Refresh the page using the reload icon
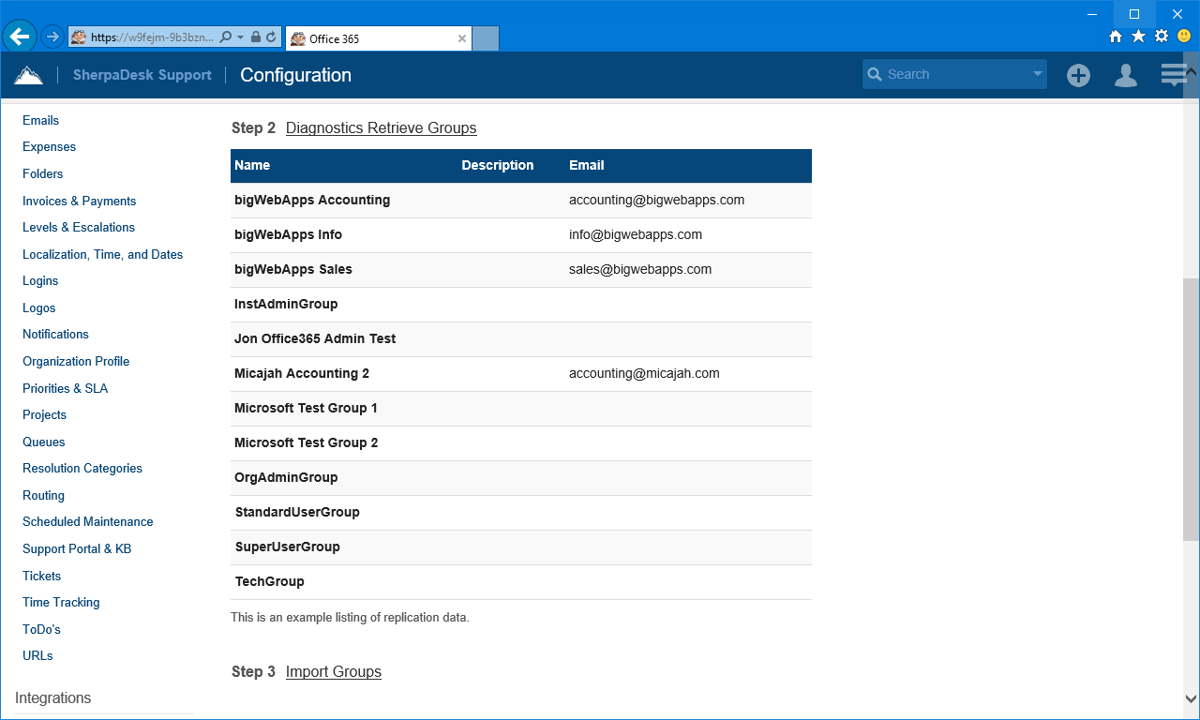Screen dimensions: 1200x720 [x=272, y=37]
